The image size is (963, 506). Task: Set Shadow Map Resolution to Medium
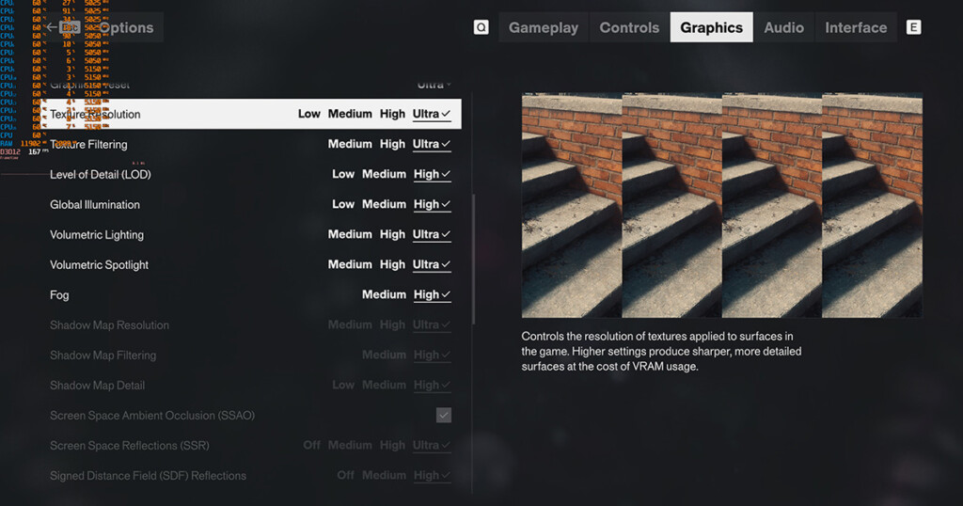[350, 324]
